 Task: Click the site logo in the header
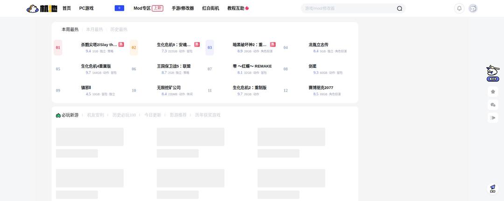[42, 9]
